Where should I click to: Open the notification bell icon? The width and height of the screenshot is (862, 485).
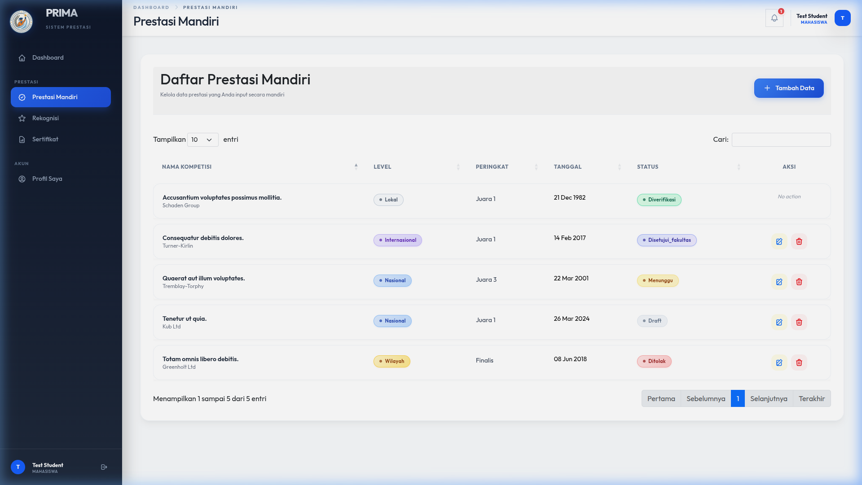coord(774,18)
